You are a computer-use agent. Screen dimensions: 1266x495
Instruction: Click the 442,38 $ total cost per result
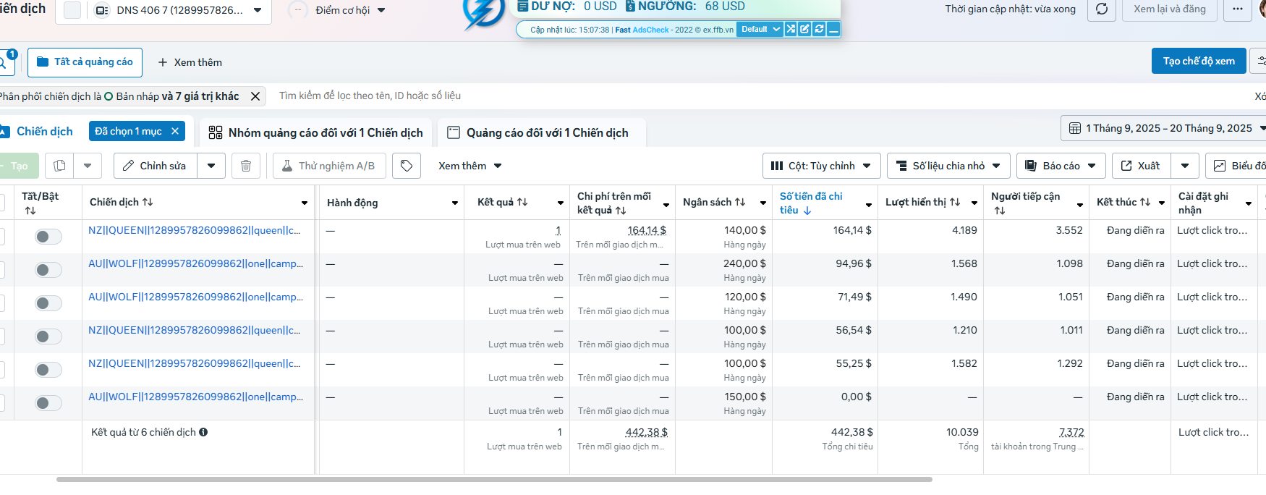tap(646, 432)
